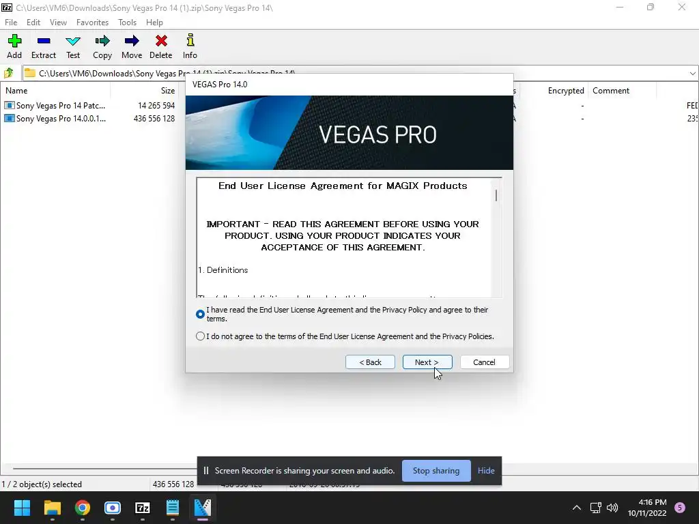Select the do not agree radio button
This screenshot has height=524, width=699.
coord(200,336)
